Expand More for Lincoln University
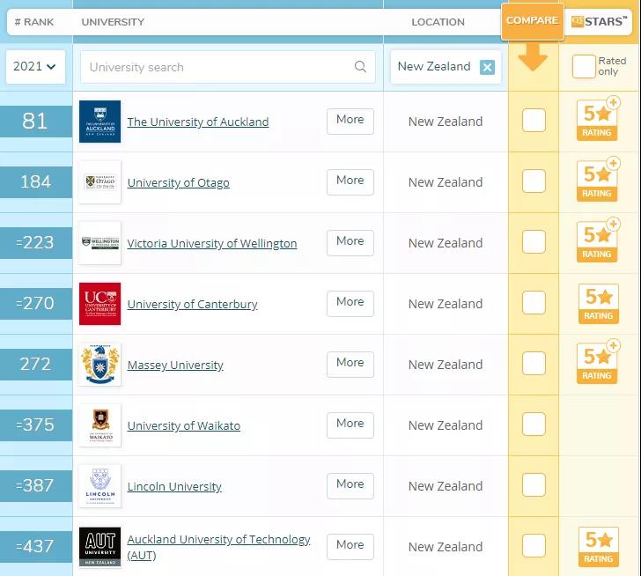This screenshot has width=641, height=576. [x=350, y=485]
